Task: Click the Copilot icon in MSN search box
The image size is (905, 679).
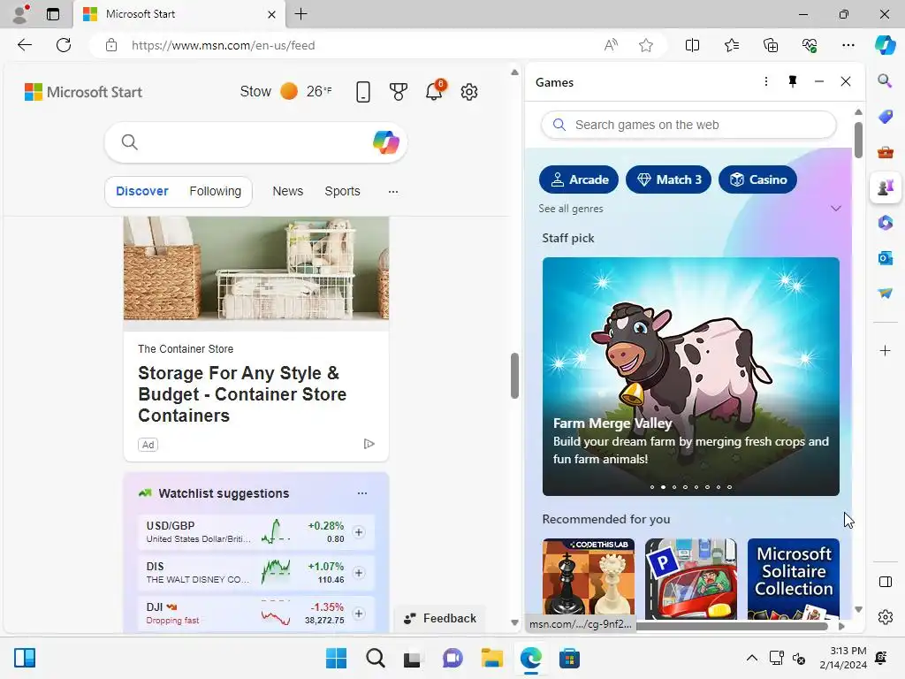Action: (x=385, y=142)
